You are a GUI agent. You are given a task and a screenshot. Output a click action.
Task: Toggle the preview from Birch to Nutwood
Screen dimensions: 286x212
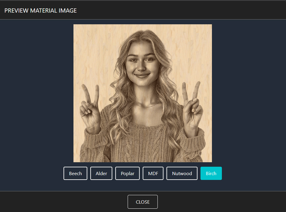tap(182, 173)
